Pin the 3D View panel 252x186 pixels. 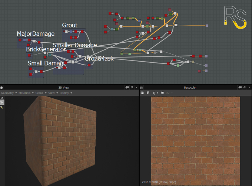pos(127,88)
